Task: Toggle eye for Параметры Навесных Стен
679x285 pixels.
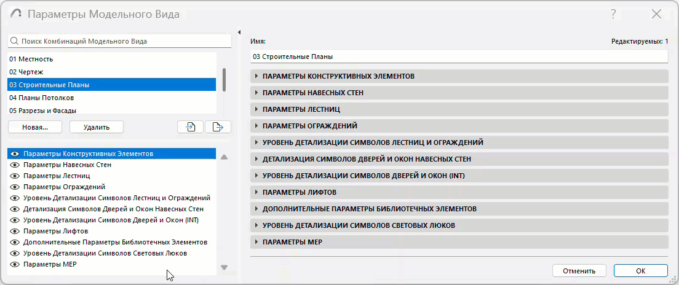Action: (15, 165)
